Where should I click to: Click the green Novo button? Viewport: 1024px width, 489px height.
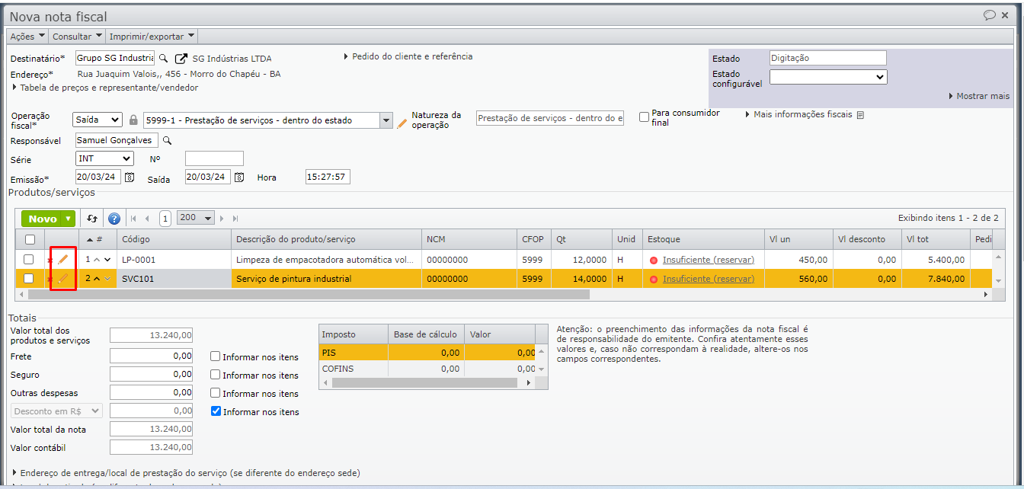(x=43, y=219)
